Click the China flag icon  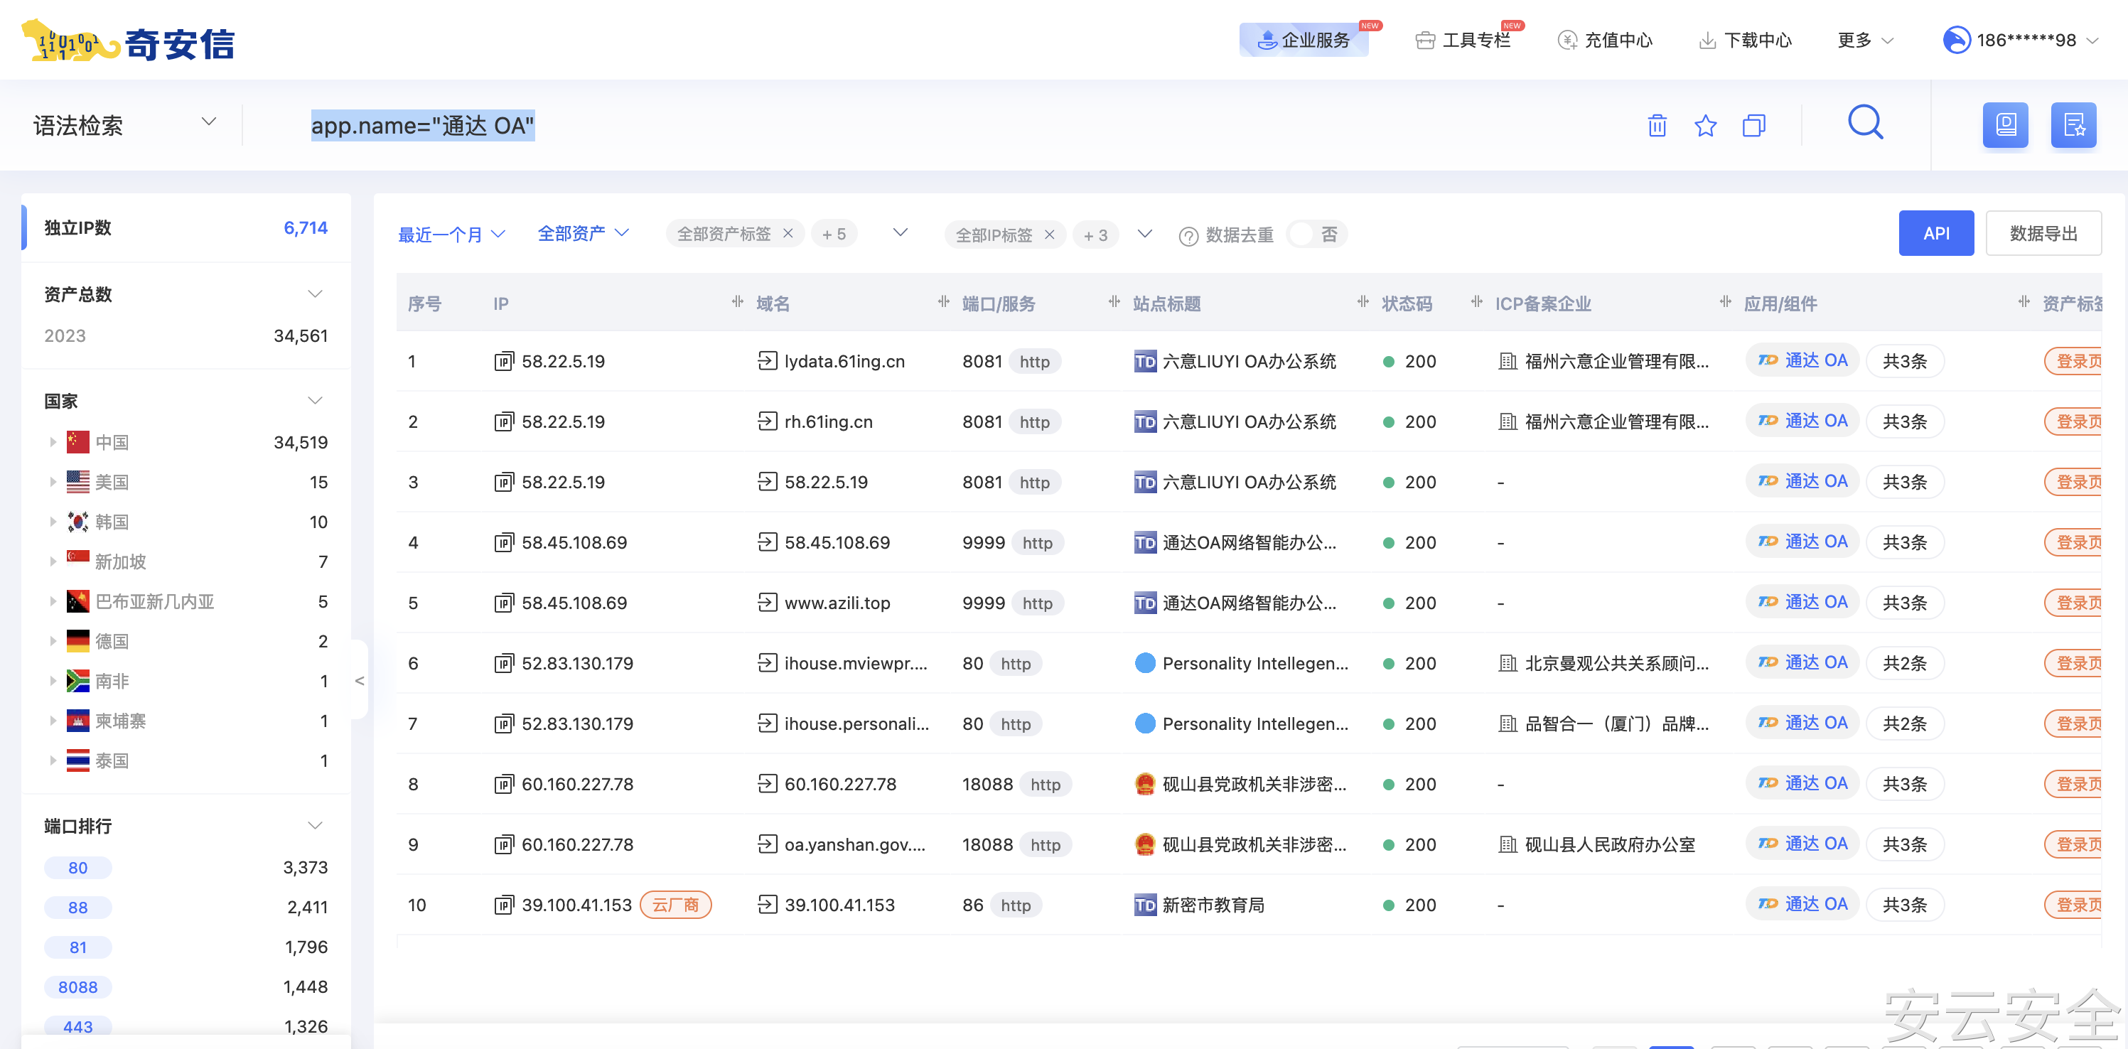(x=77, y=442)
